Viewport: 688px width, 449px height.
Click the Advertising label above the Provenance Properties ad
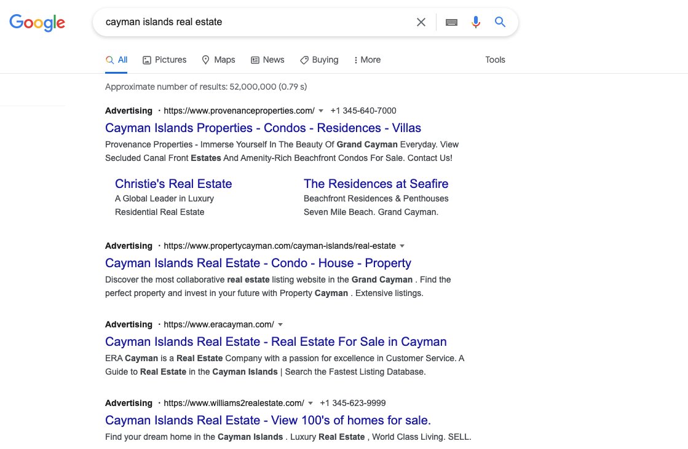pos(129,111)
